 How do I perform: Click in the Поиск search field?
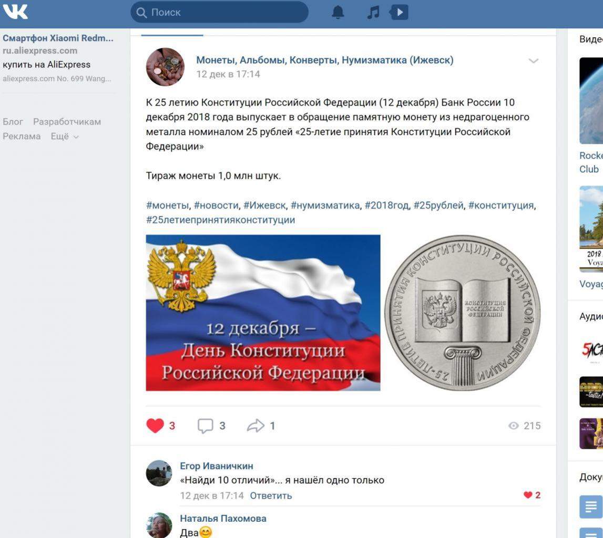click(219, 12)
